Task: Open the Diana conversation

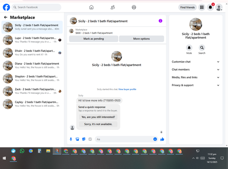Action: [x=32, y=66]
